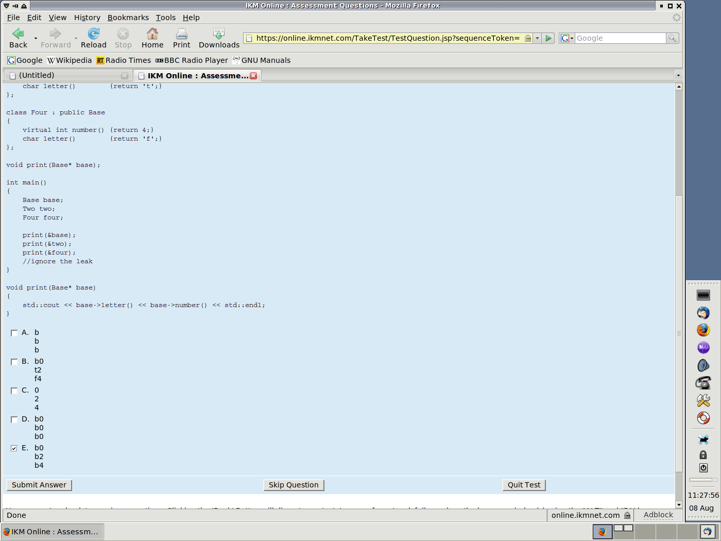Click the status bar padlock icon
Screen dimensions: 721x541
(627, 515)
